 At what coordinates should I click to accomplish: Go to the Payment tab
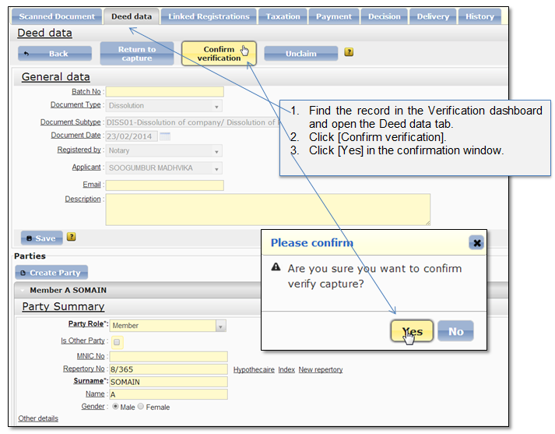[334, 16]
